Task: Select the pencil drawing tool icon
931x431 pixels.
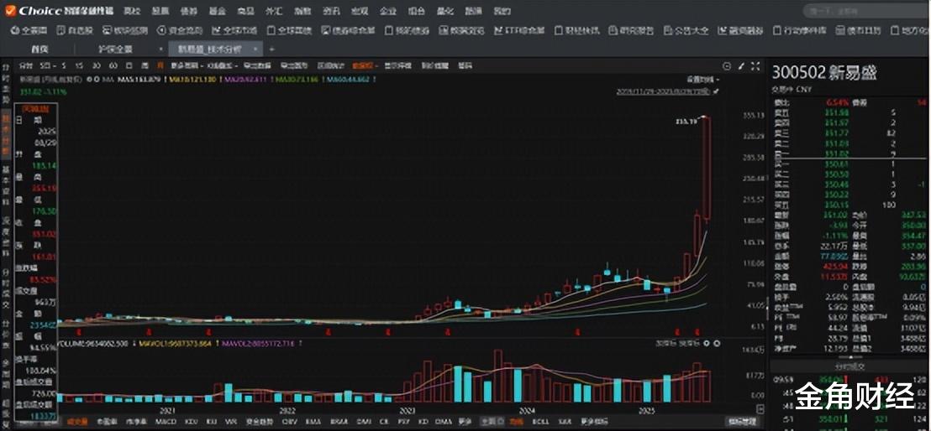Action: point(742,66)
